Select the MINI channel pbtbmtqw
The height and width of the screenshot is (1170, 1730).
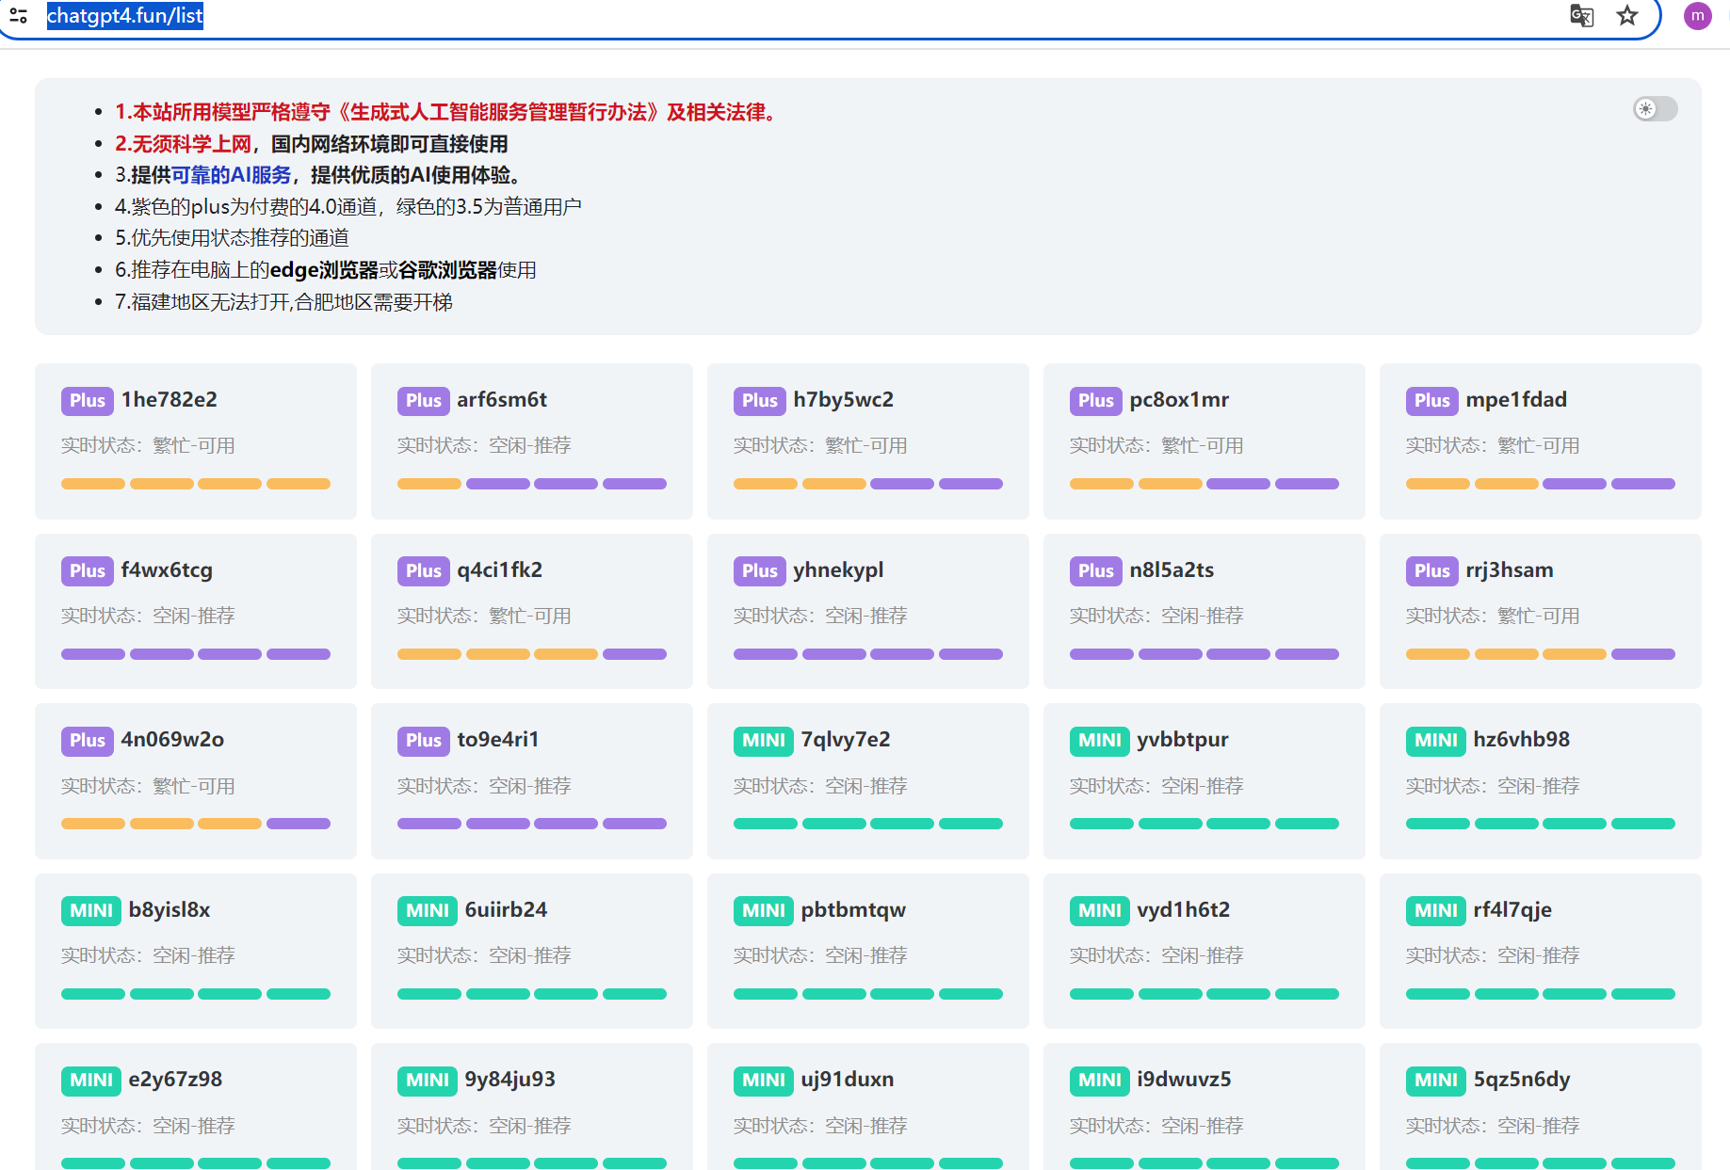868,951
